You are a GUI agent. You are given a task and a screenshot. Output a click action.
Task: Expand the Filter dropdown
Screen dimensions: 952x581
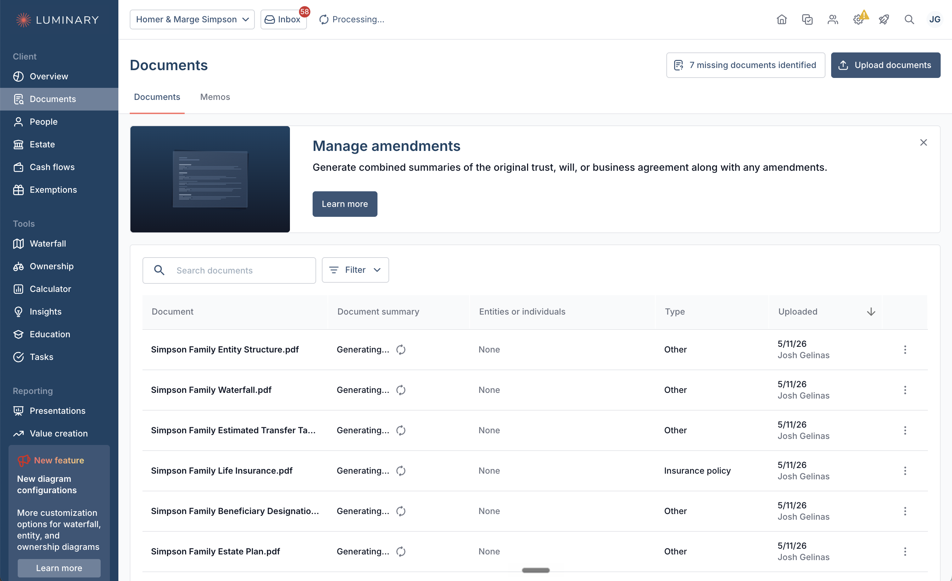[x=355, y=270]
